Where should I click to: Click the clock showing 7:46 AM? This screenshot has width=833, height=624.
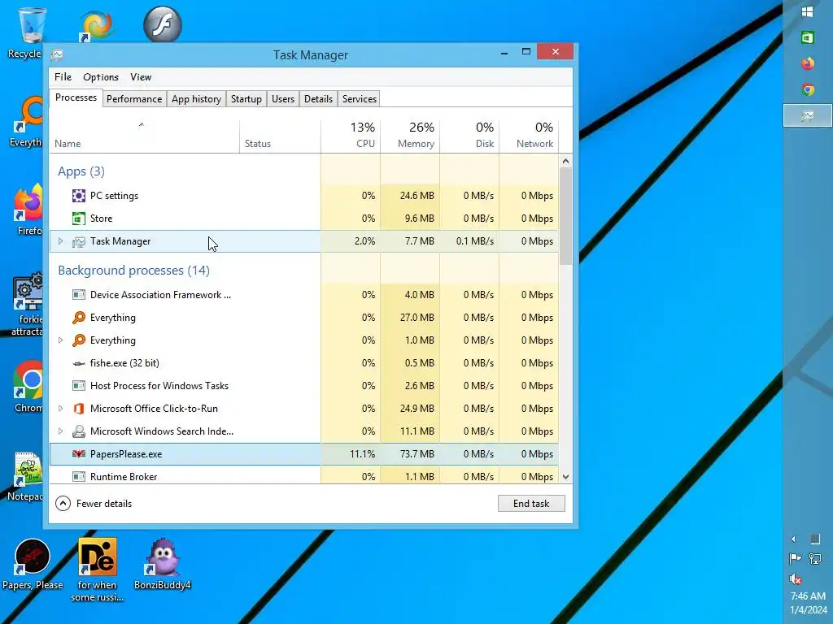[x=808, y=596]
